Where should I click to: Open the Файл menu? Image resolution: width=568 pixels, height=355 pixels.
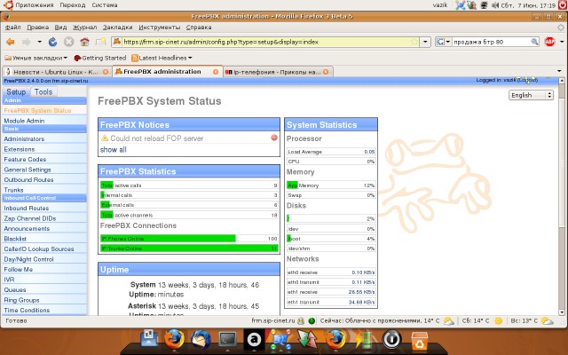[x=12, y=28]
